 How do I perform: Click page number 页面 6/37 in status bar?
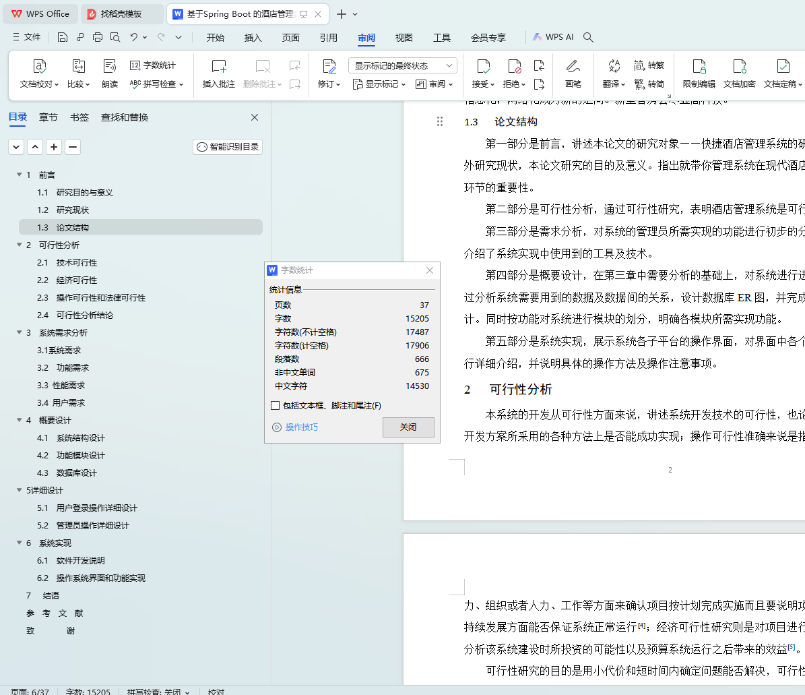click(30, 692)
